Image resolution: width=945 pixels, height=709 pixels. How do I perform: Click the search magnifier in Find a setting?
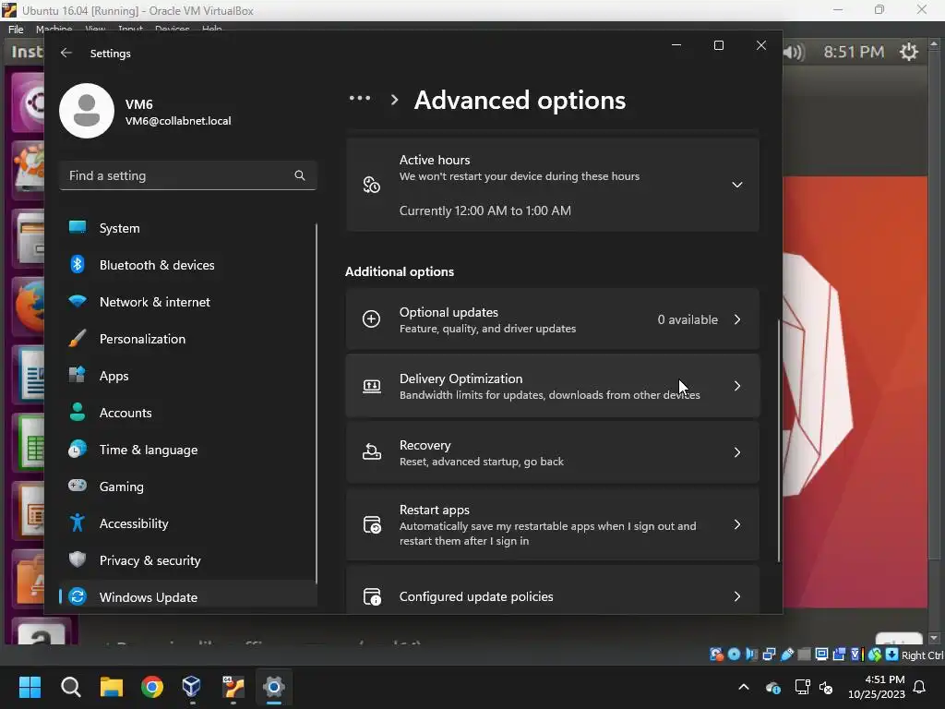(300, 175)
